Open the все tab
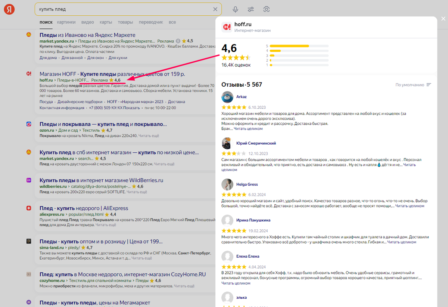Image resolution: width=448 pixels, height=307 pixels. 172,22
